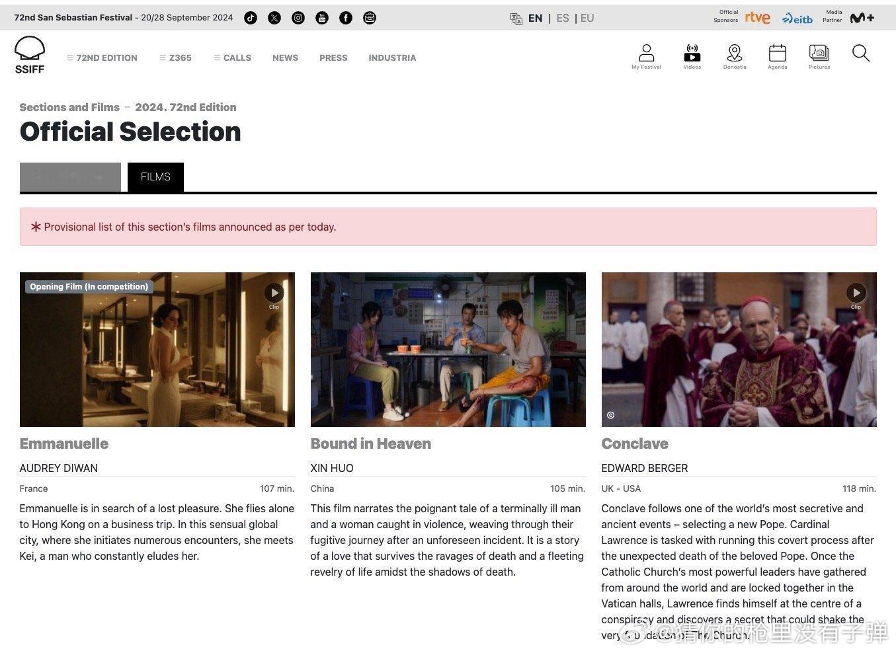The height and width of the screenshot is (653, 896).
Task: Open the Agenda calendar icon
Action: click(x=778, y=57)
